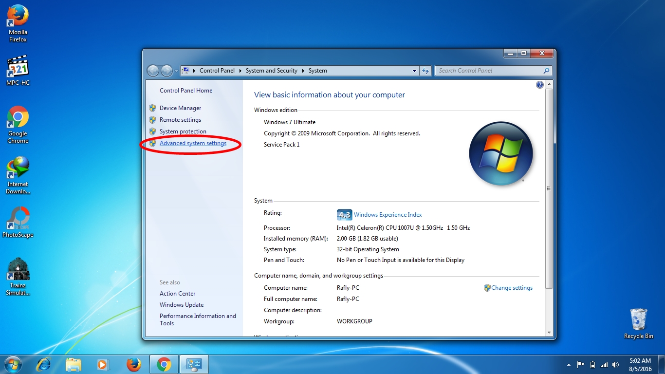Viewport: 665px width, 374px height.
Task: Maximize the System window
Action: point(524,53)
